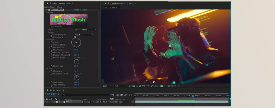Click stopwatch icon for Chromatic Offset
The image size is (275, 108).
point(52,74)
